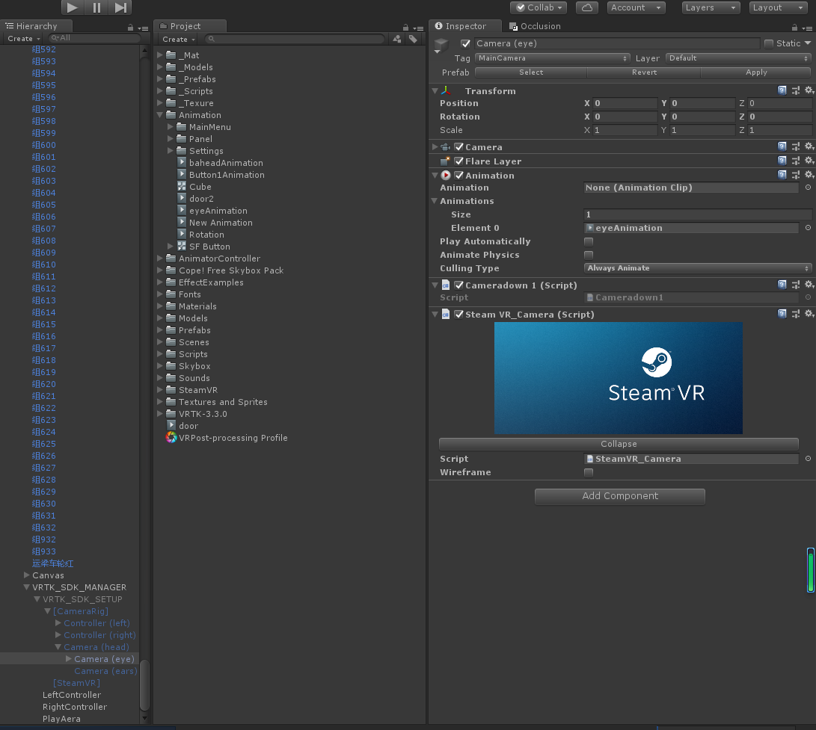Click the Prefab Revert button
This screenshot has height=730, width=816.
644,72
